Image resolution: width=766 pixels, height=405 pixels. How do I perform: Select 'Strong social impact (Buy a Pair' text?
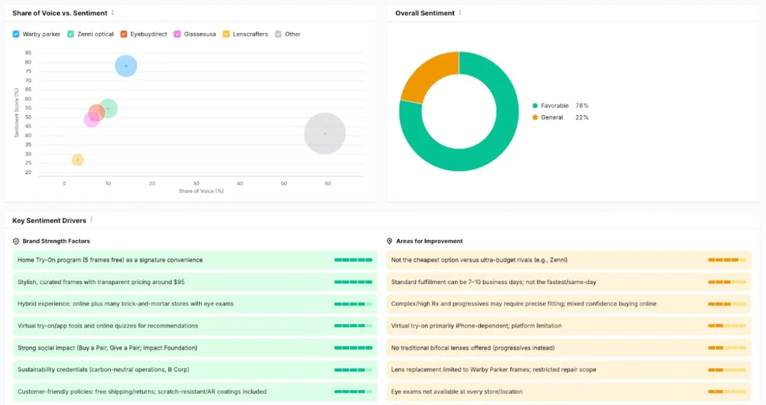pyautogui.click(x=61, y=348)
